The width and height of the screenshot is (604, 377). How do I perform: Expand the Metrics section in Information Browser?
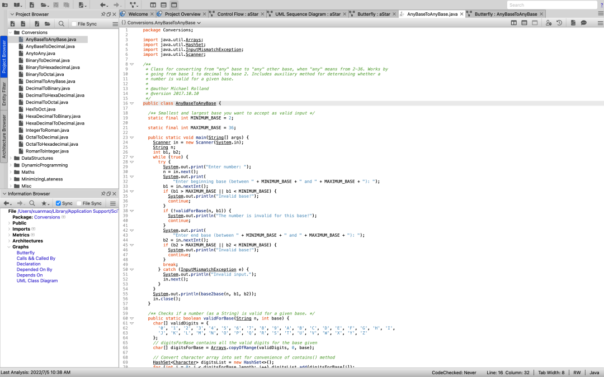(9, 235)
